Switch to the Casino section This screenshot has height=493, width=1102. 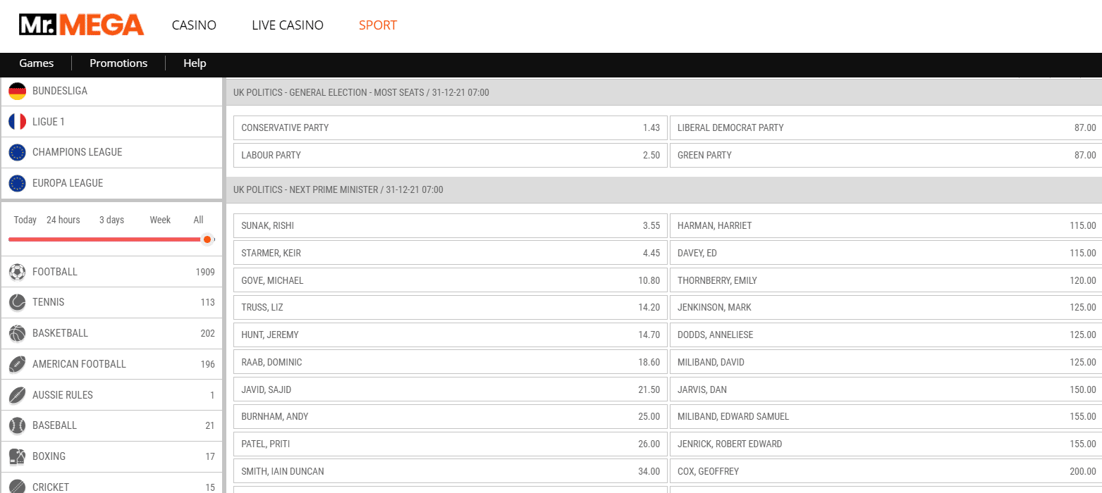(x=194, y=25)
